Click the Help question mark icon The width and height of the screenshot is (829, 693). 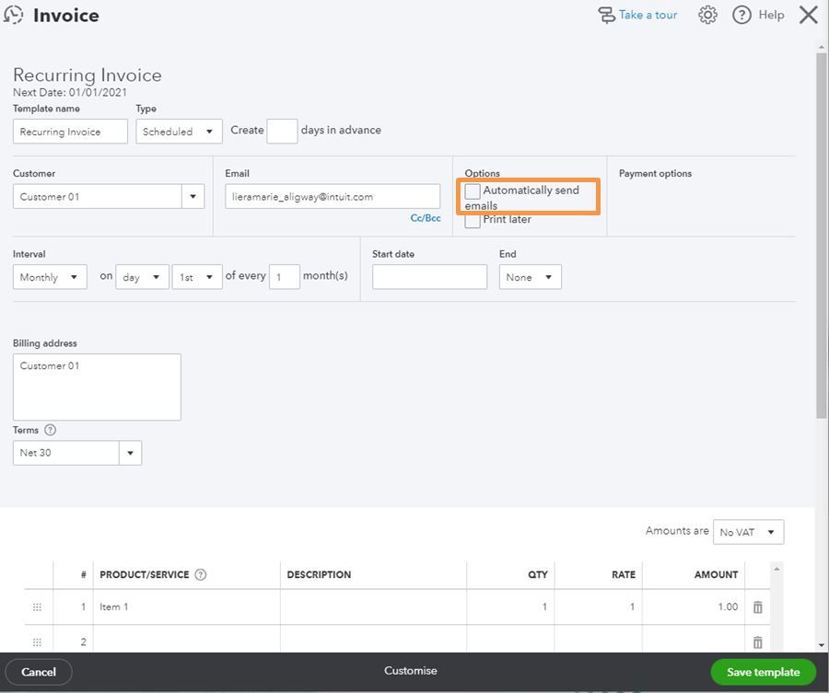741,15
